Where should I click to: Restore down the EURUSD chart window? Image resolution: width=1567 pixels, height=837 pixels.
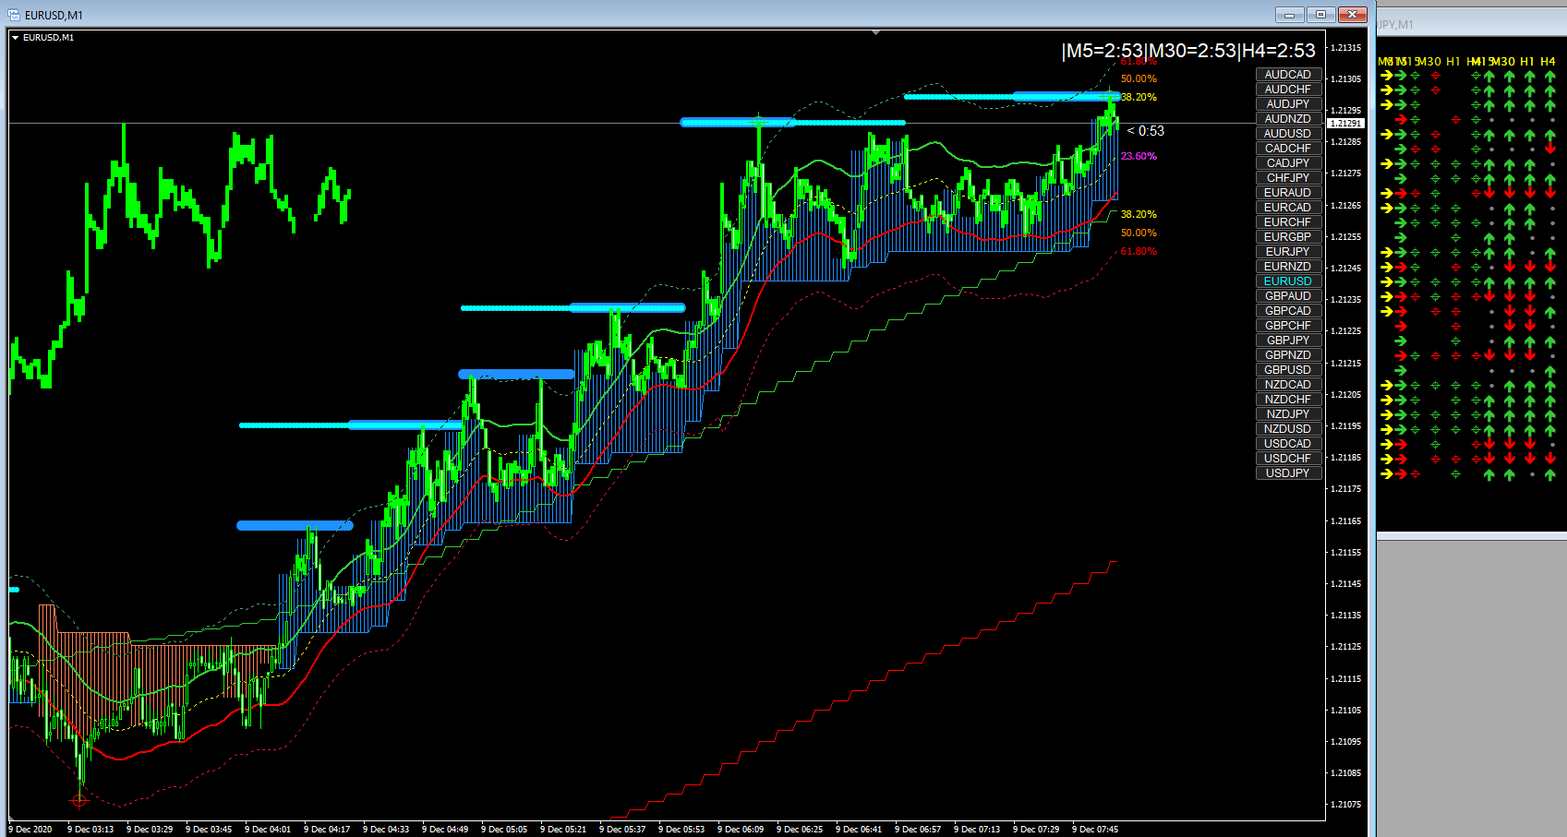[x=1320, y=15]
